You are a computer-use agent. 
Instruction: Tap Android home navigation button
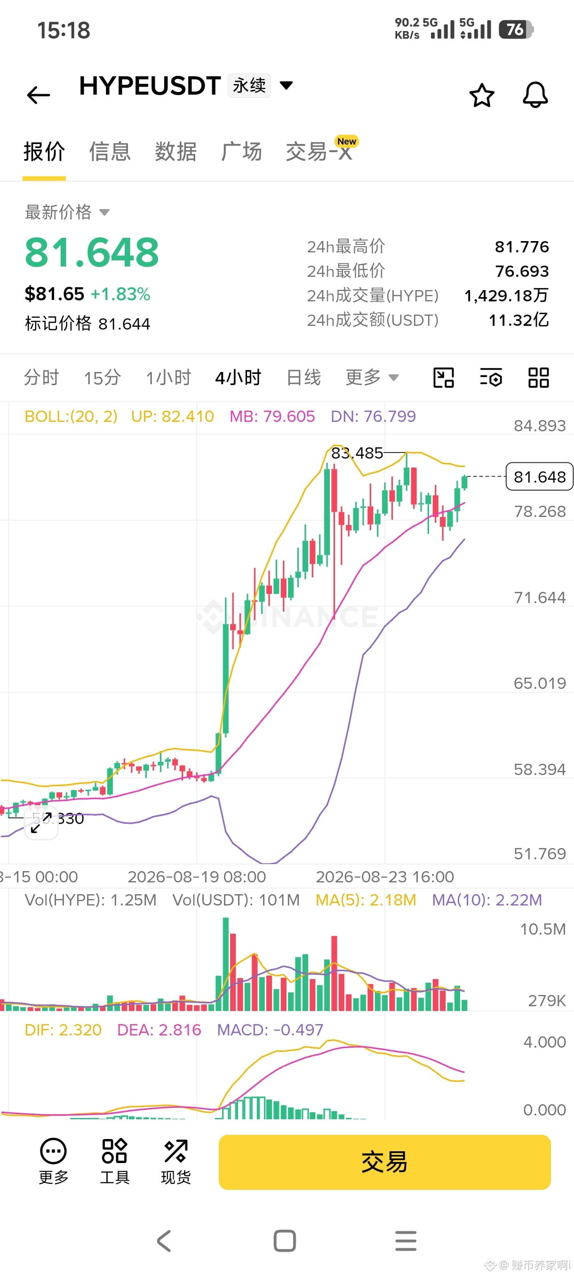click(285, 1241)
